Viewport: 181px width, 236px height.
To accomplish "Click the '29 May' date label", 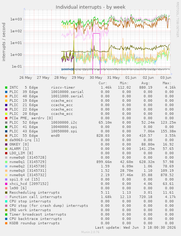I will 78,78.
